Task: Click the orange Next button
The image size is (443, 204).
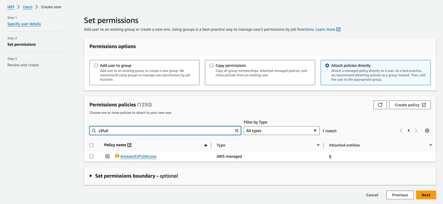Action: [x=426, y=195]
